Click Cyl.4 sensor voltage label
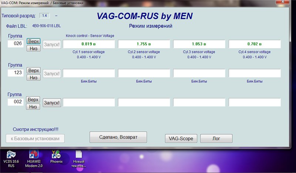The height and width of the screenshot is (173, 296). click(x=255, y=52)
